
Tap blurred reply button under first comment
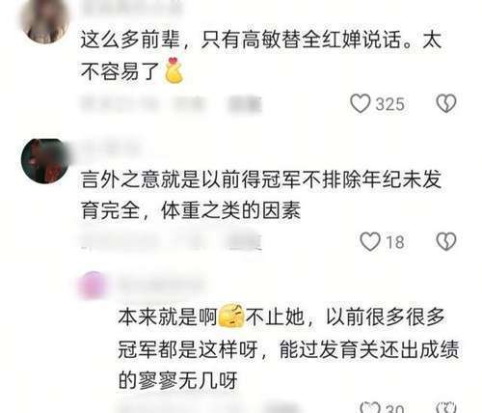click(x=245, y=104)
